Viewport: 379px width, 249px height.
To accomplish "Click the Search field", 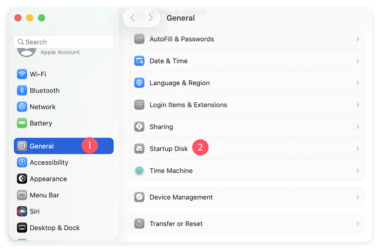I will pyautogui.click(x=64, y=42).
